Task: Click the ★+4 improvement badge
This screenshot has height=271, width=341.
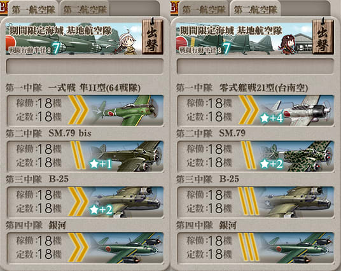Action: pos(272,118)
